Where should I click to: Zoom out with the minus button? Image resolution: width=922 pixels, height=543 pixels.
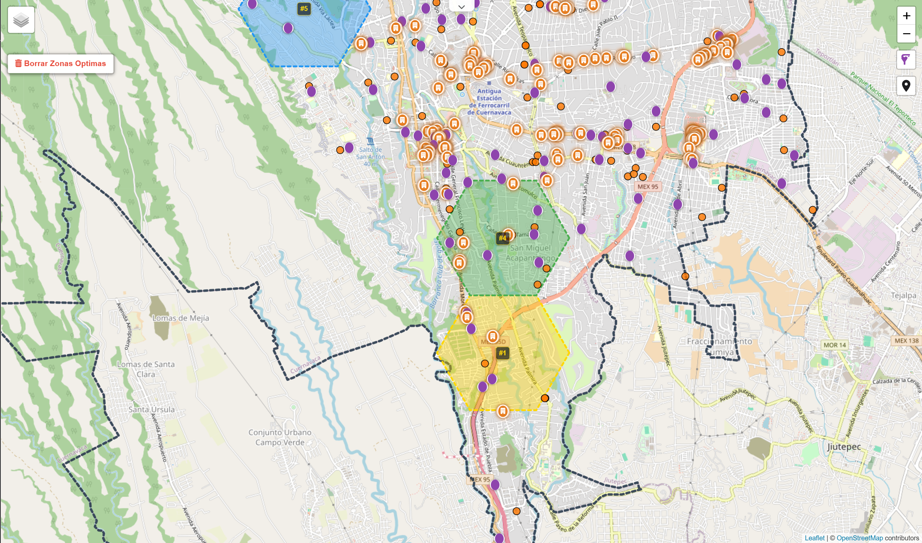point(906,34)
